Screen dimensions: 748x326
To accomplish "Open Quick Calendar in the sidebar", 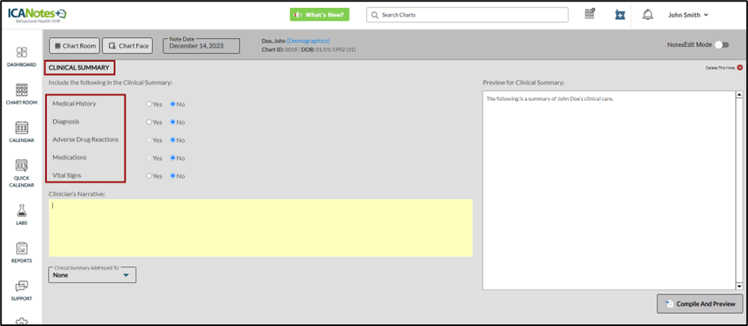I will (x=22, y=173).
